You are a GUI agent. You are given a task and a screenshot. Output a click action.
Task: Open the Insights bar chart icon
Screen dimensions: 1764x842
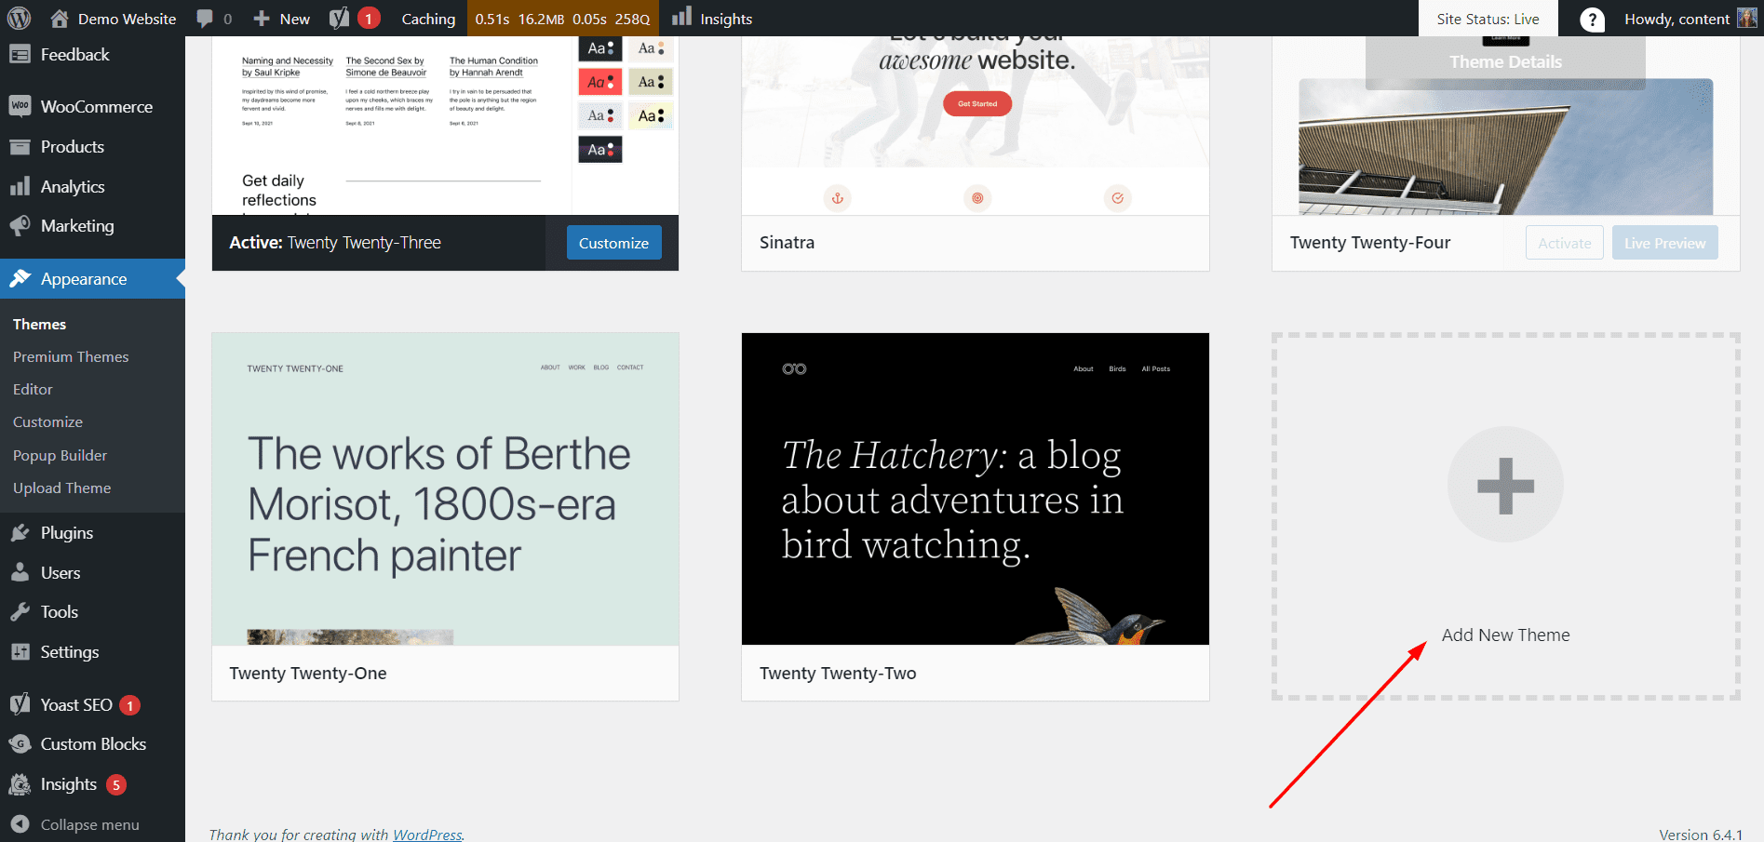(x=682, y=18)
